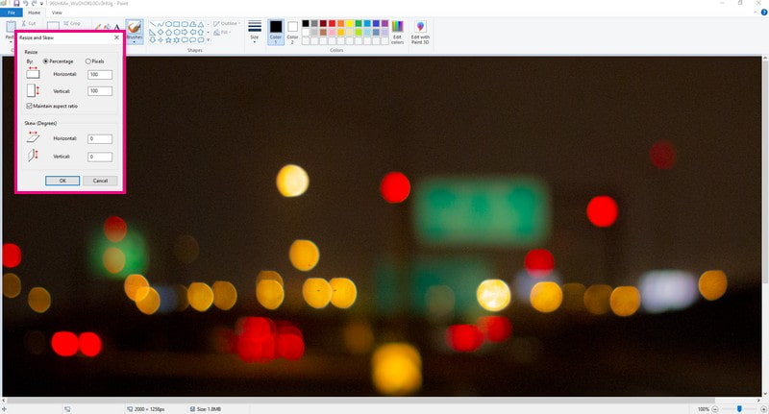Uncheck Maintain aspect ratio checkbox
The height and width of the screenshot is (414, 769).
(x=29, y=106)
